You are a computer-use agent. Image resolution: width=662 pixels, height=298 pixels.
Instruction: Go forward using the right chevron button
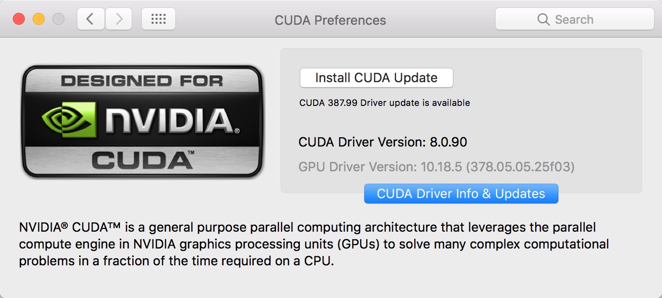coord(119,19)
